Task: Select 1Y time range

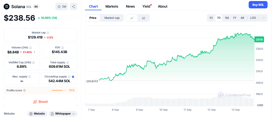Action: 234,18
